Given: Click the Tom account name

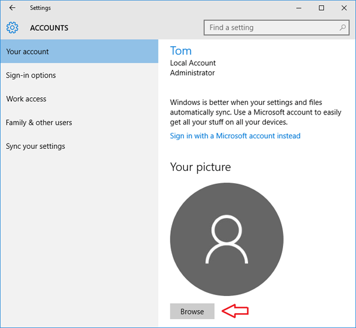Looking at the screenshot, I should (x=181, y=50).
